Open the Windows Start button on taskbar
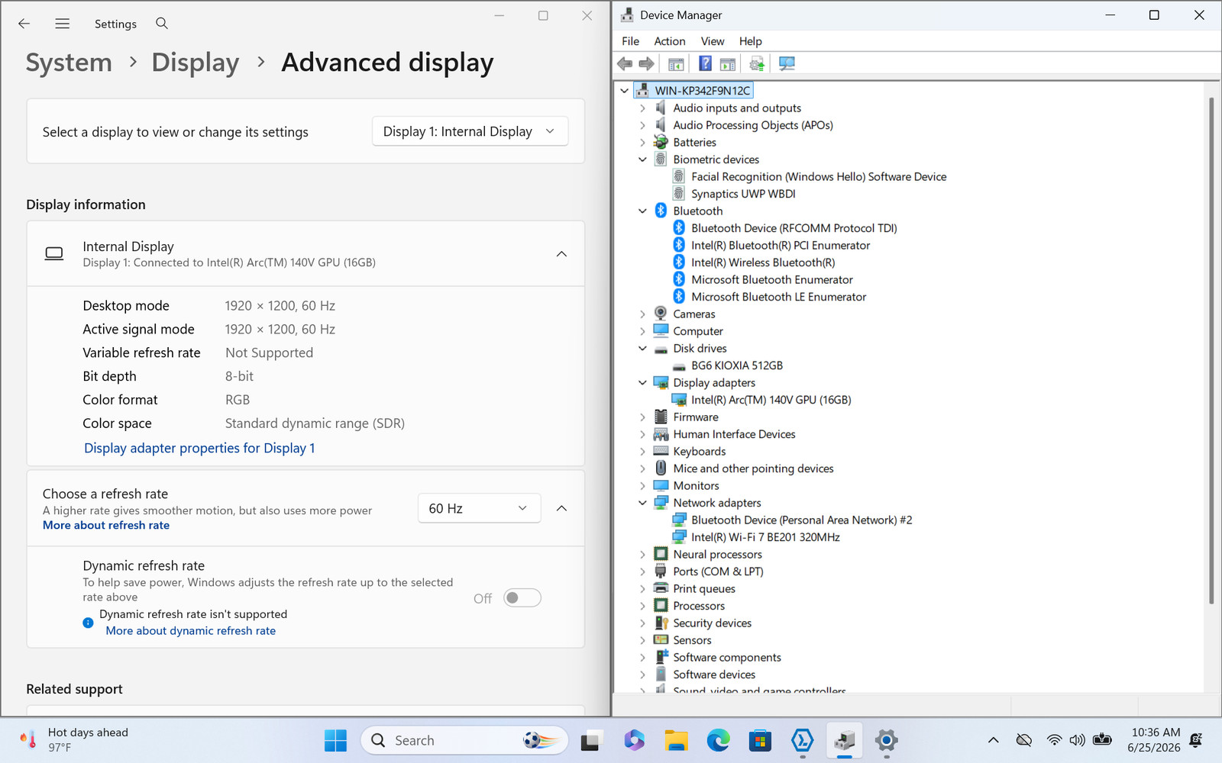This screenshot has height=763, width=1222. point(335,740)
